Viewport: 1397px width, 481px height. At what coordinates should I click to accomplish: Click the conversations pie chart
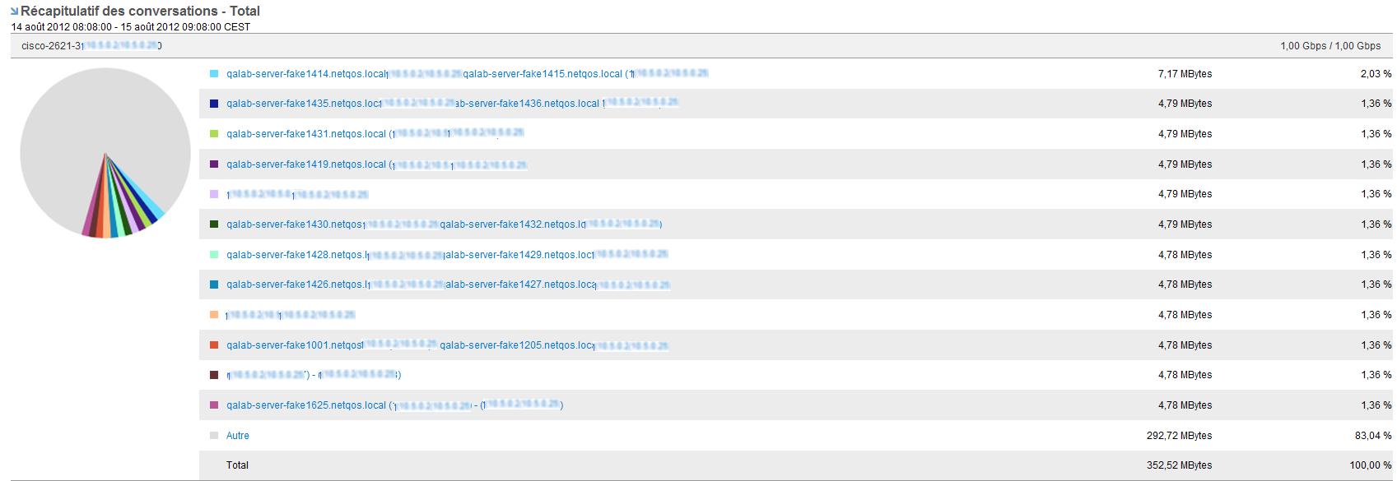[105, 153]
